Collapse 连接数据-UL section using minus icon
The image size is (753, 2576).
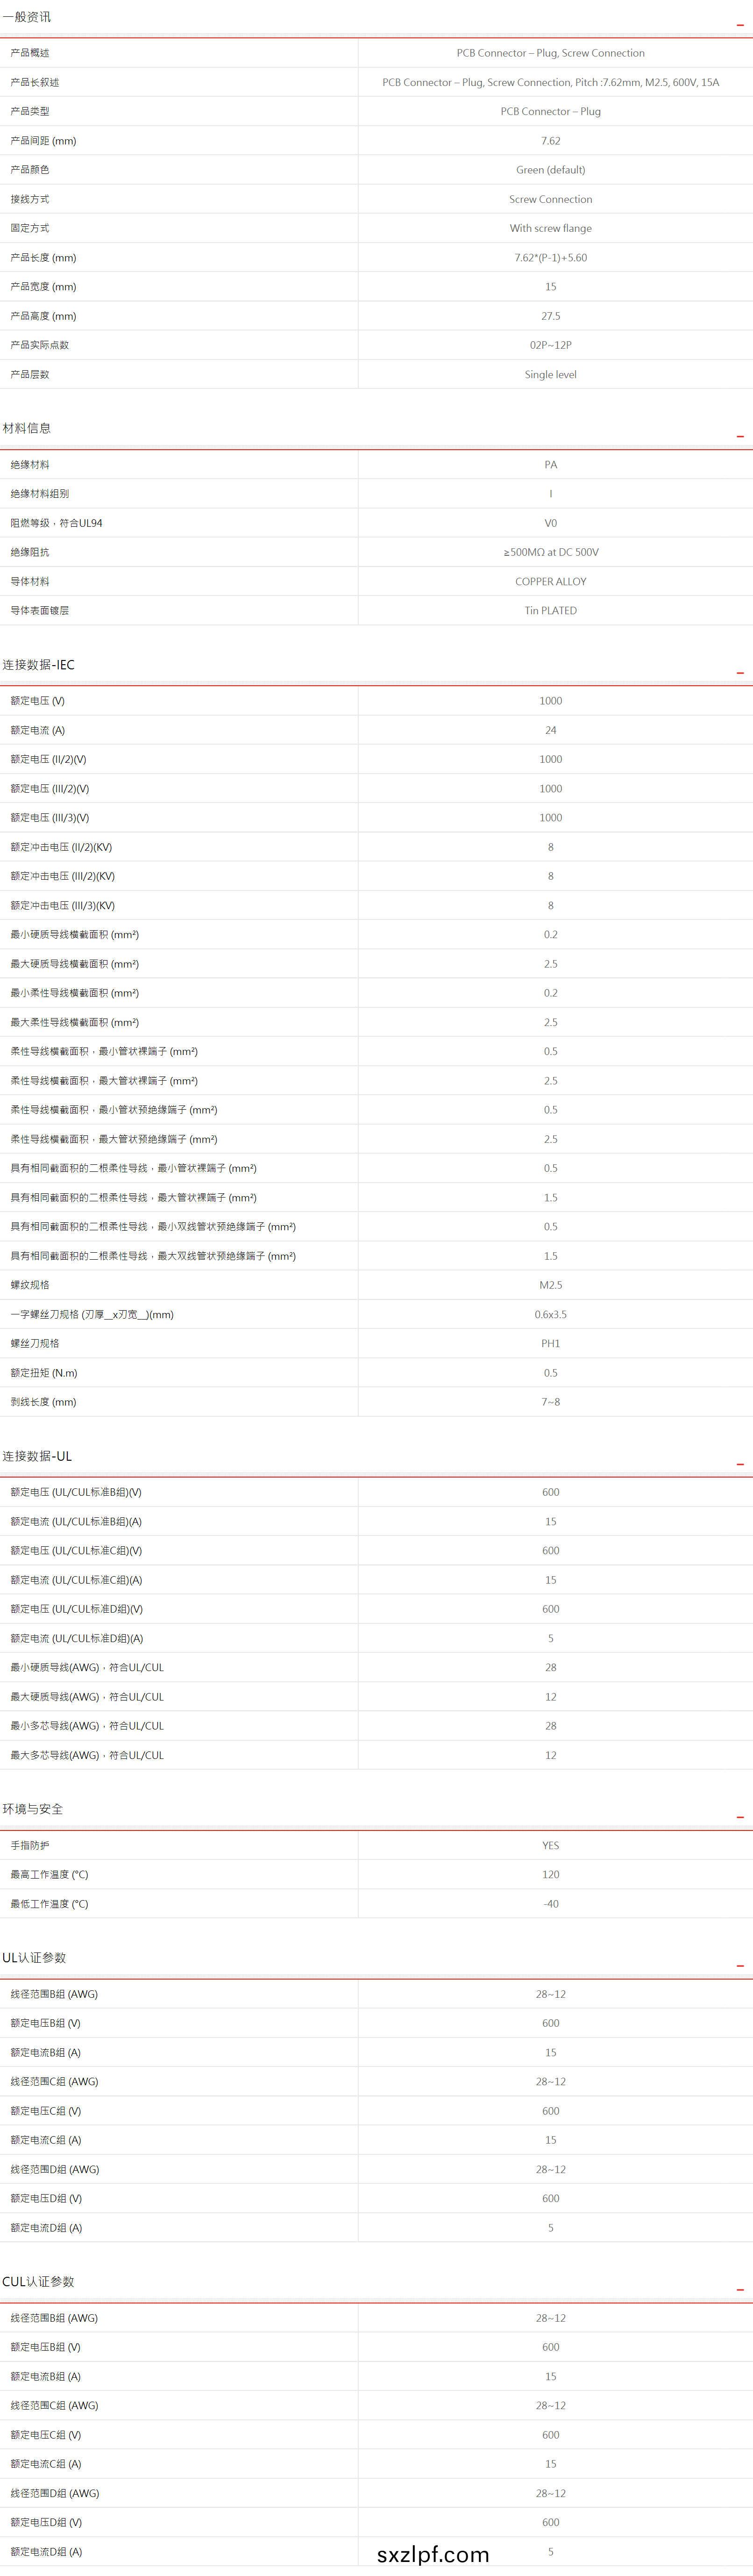(740, 1464)
